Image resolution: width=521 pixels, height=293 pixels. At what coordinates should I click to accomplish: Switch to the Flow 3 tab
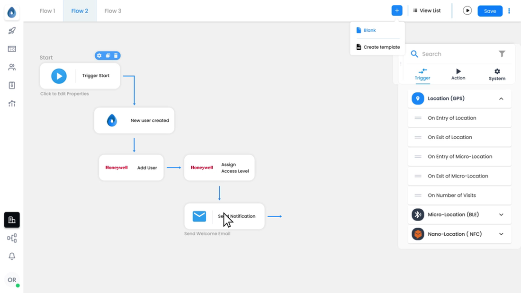[113, 11]
